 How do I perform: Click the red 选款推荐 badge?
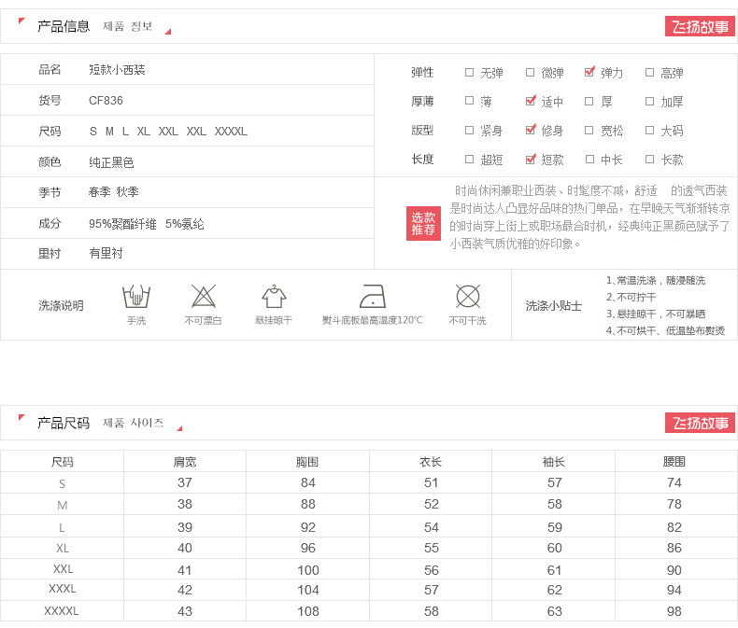pos(423,223)
